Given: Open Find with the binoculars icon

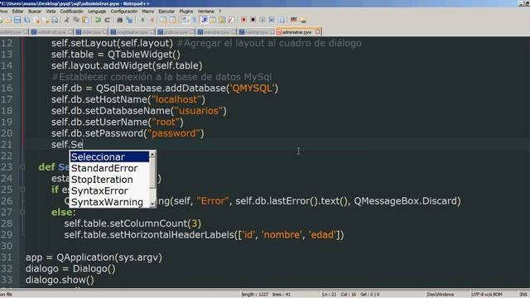Looking at the screenshot, I should tap(119, 20).
